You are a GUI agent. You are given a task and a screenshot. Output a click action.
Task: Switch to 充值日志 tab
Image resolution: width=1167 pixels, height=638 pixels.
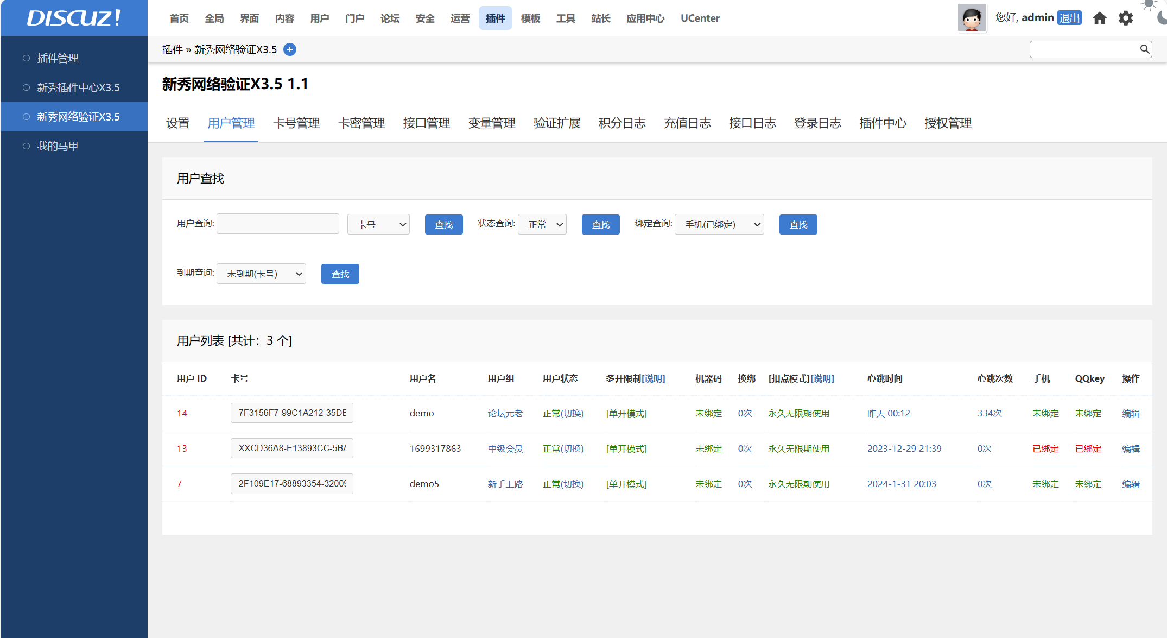click(x=687, y=123)
